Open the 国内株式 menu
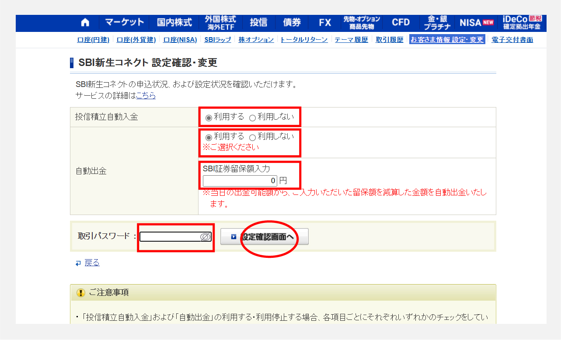The height and width of the screenshot is (340, 561). pyautogui.click(x=174, y=23)
